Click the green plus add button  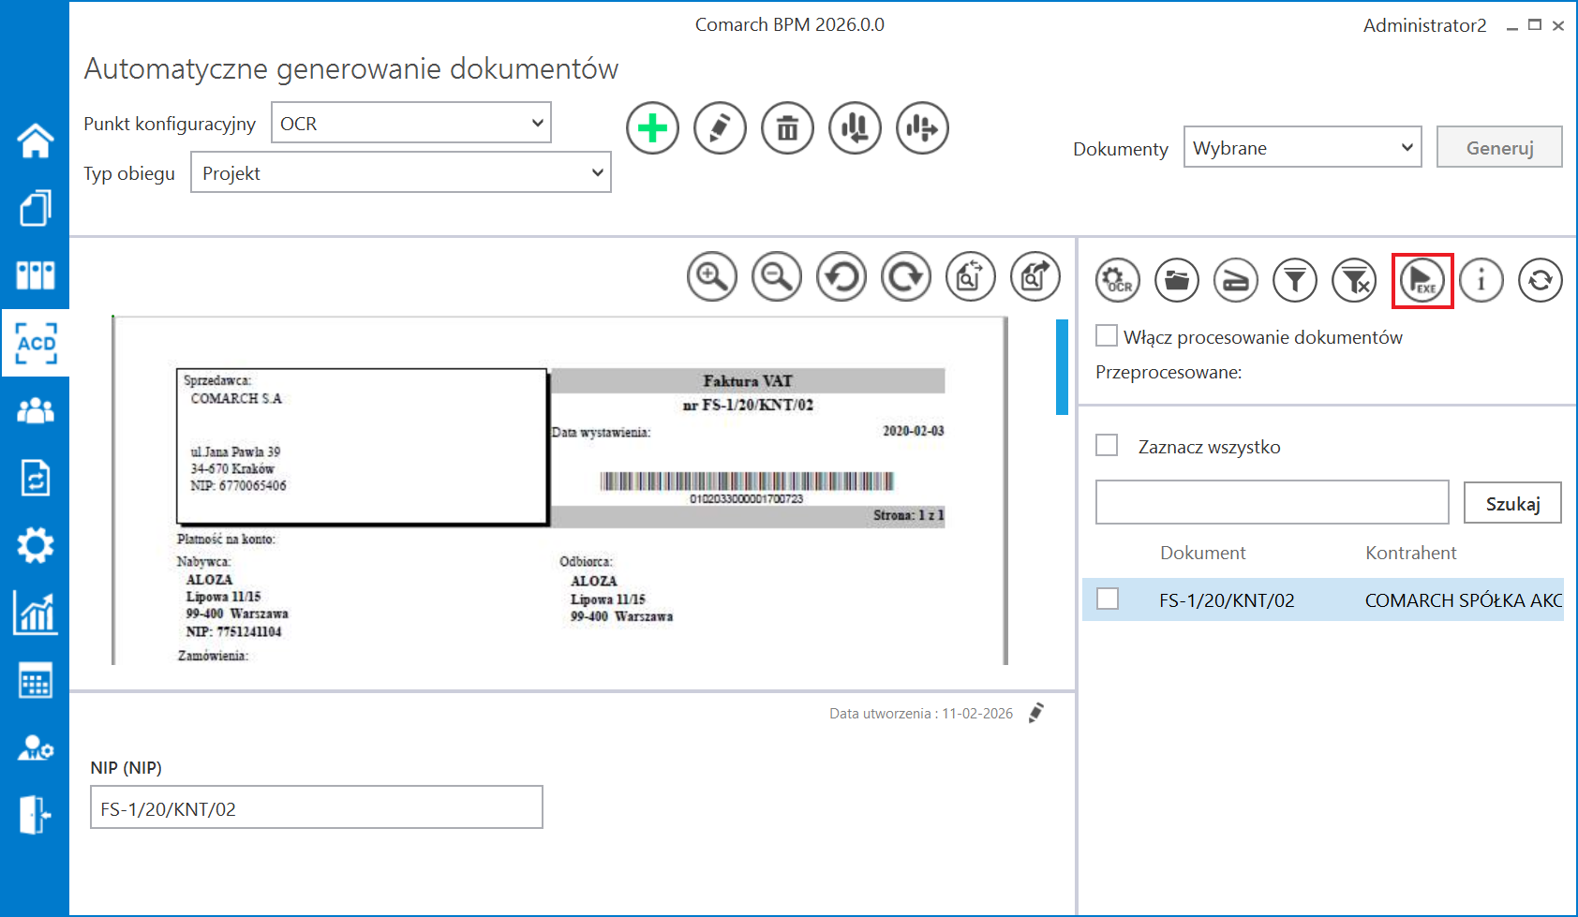click(652, 128)
